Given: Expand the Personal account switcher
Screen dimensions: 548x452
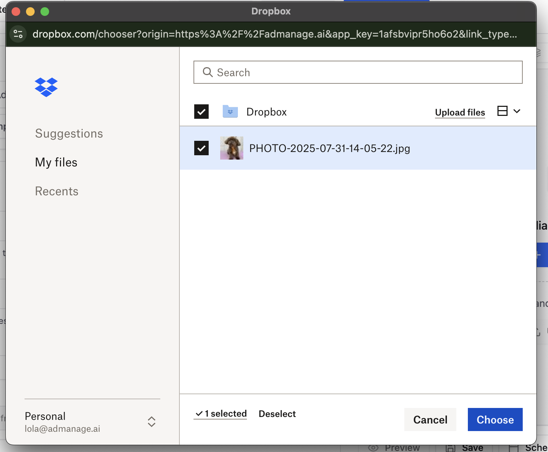Looking at the screenshot, I should (x=152, y=422).
